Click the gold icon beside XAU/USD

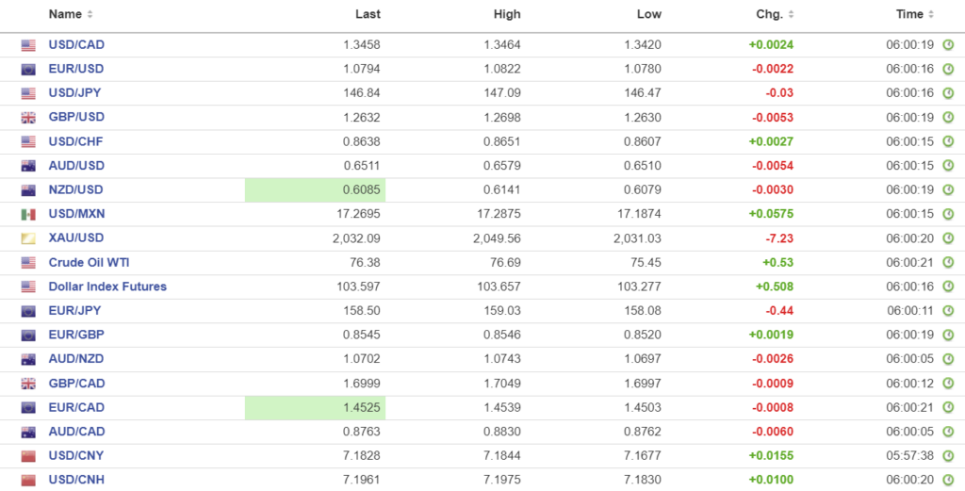click(28, 238)
